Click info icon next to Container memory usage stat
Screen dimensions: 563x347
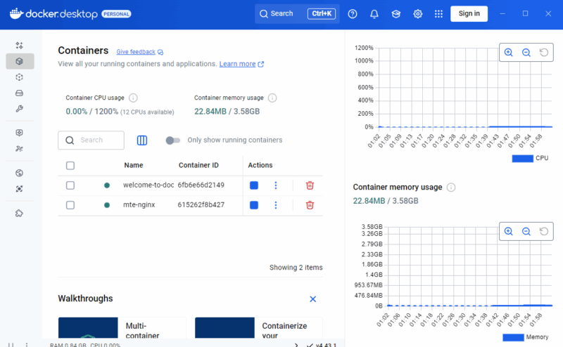[272, 98]
